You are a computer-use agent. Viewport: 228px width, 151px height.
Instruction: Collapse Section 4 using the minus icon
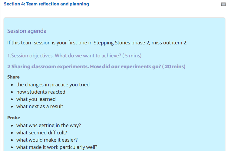point(223,4)
